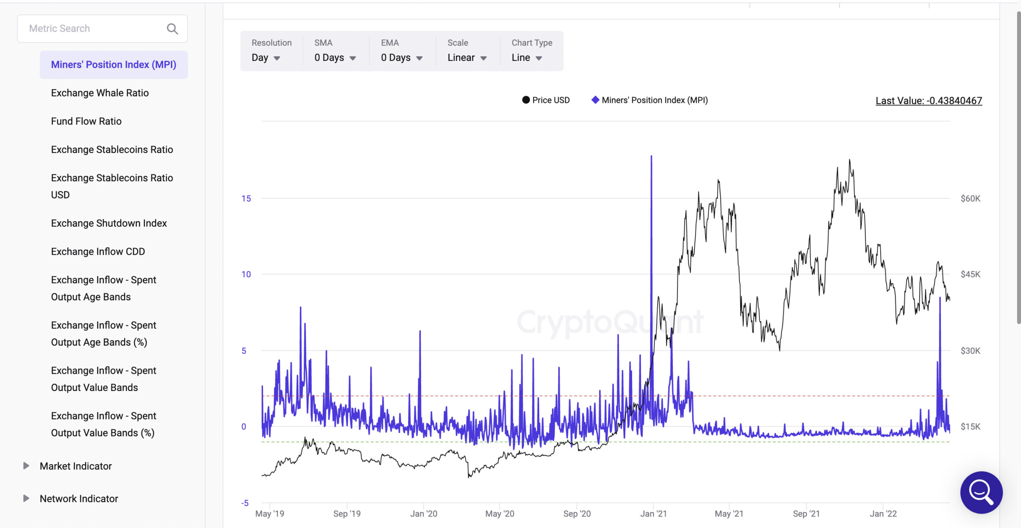The image size is (1021, 528).
Task: Click the Sep '19 x-axis label
Action: point(347,514)
